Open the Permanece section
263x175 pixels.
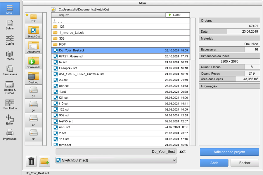click(x=10, y=71)
